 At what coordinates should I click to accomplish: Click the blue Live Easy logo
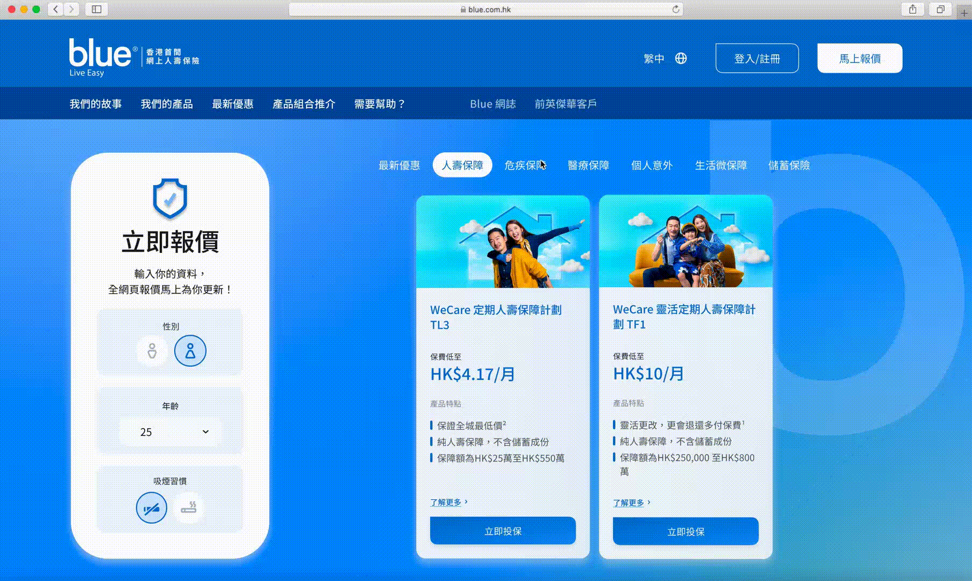pos(103,58)
